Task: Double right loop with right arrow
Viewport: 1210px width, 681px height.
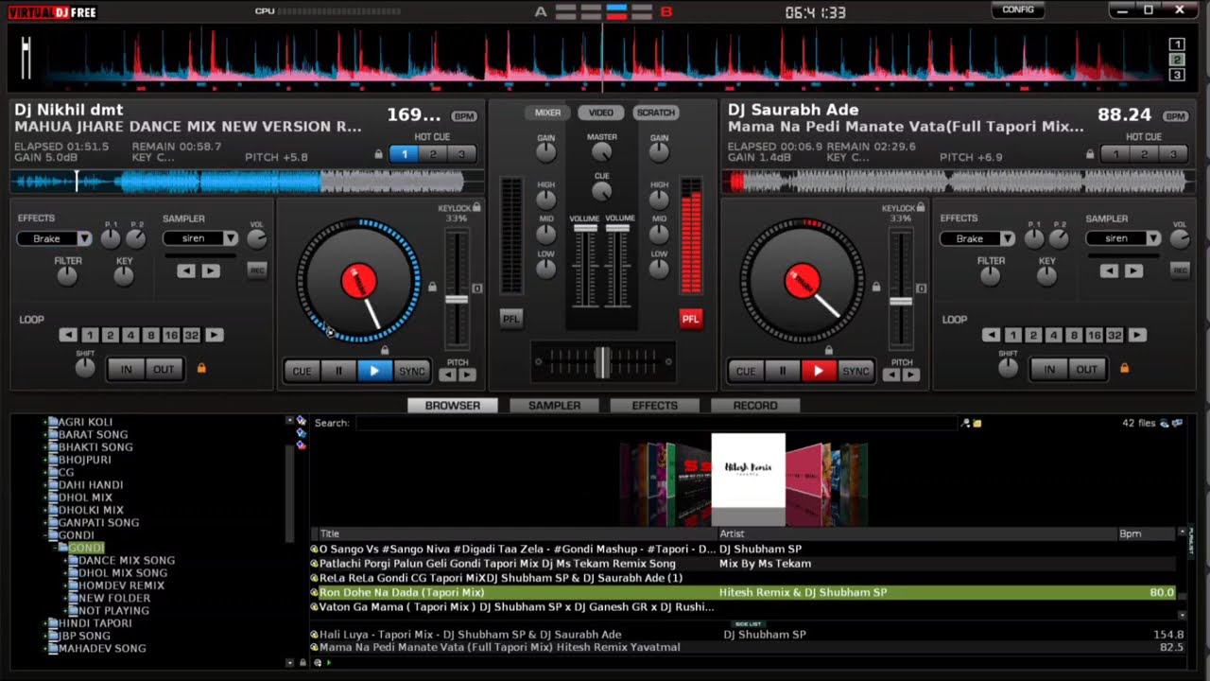Action: (1138, 336)
